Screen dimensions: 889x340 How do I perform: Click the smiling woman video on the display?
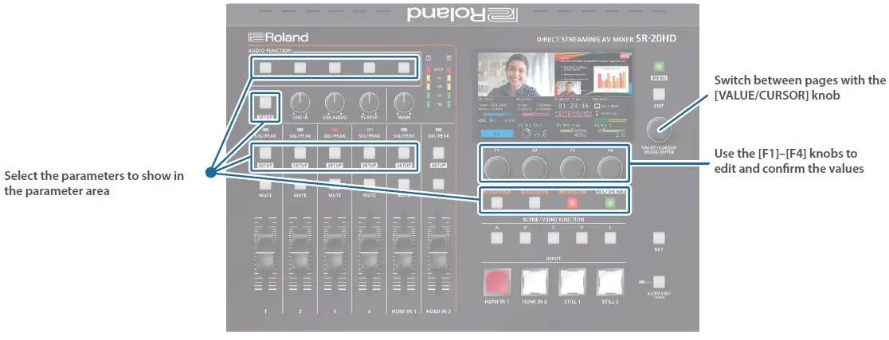(515, 75)
